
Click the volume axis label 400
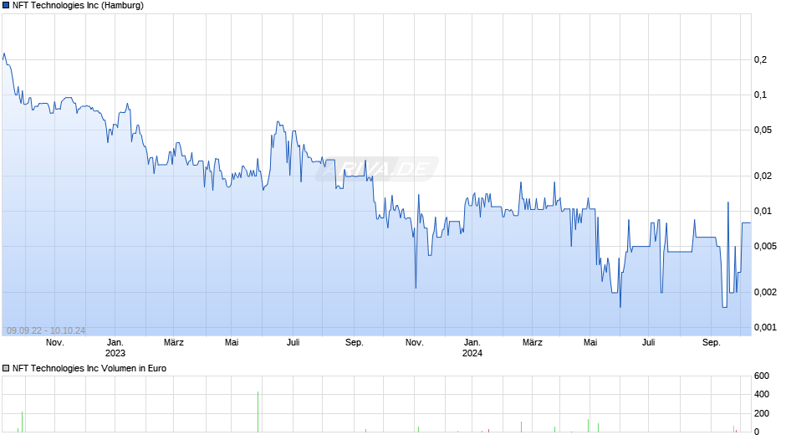tap(762, 394)
